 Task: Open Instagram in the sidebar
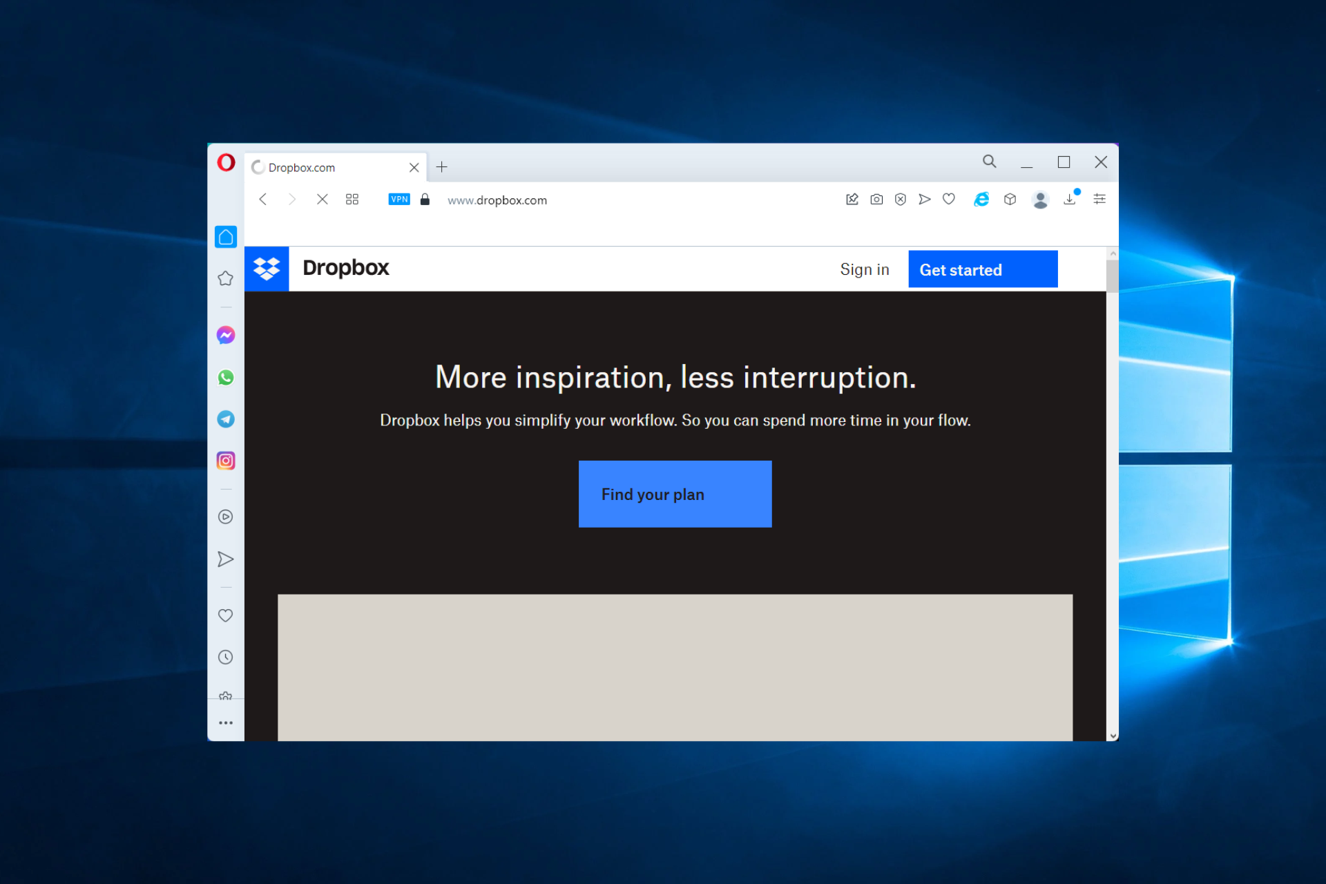(226, 461)
